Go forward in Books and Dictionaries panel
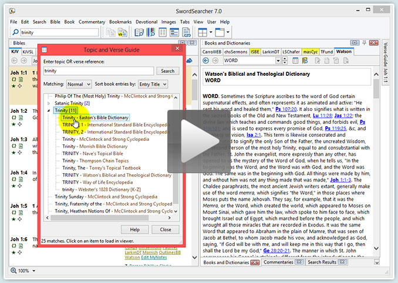 tap(215, 60)
